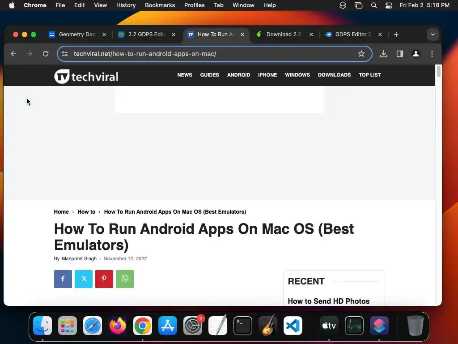Reload the current page
Viewport: 458px width, 344px height.
click(x=46, y=54)
